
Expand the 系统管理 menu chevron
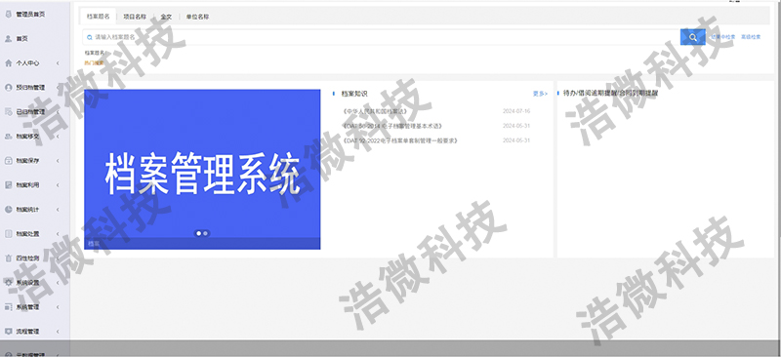coord(58,307)
